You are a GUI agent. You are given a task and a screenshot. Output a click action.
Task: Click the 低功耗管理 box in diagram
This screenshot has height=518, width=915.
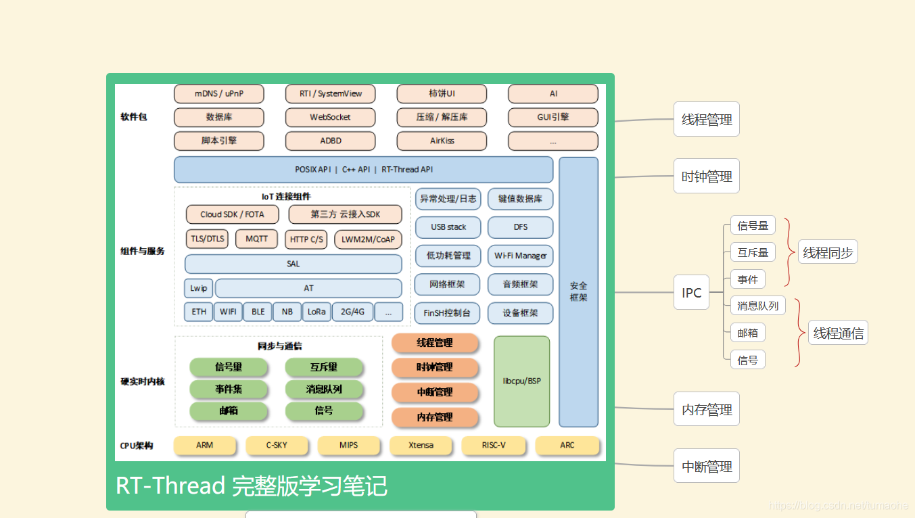[448, 256]
